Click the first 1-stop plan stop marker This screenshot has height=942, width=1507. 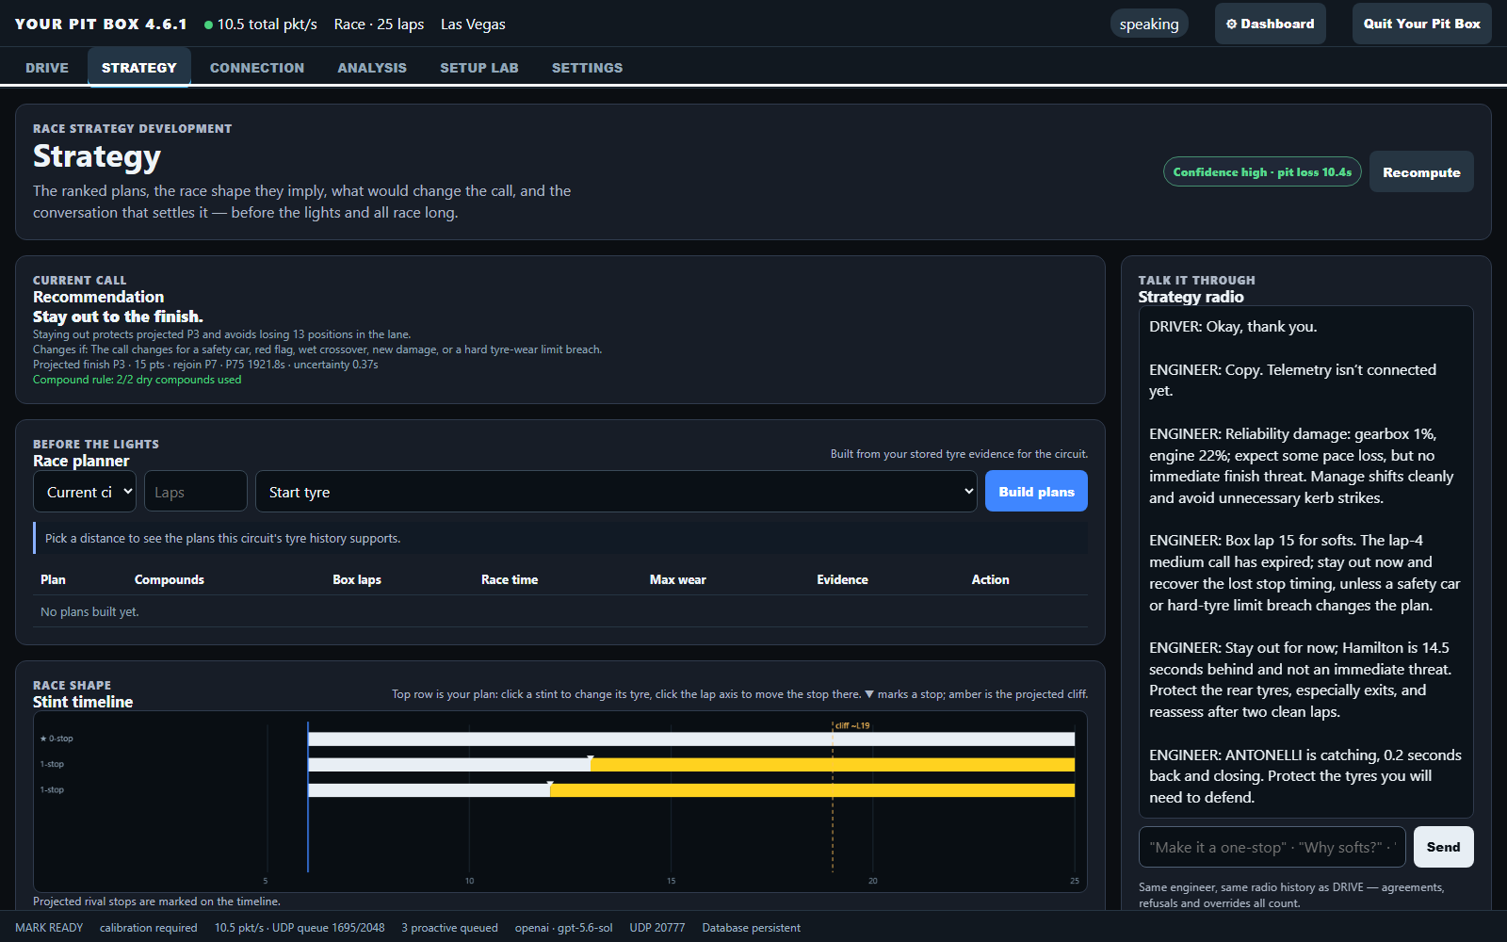(591, 758)
